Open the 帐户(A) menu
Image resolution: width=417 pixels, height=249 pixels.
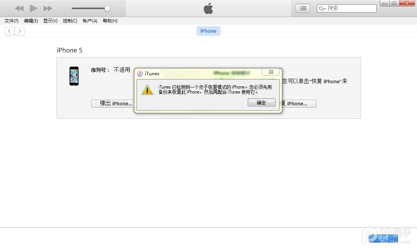click(x=90, y=21)
